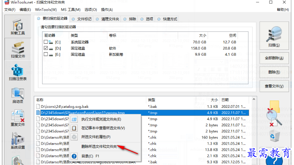294x165 pixels.
Task: Click the 全部删除(A) button
Action: 274,58
